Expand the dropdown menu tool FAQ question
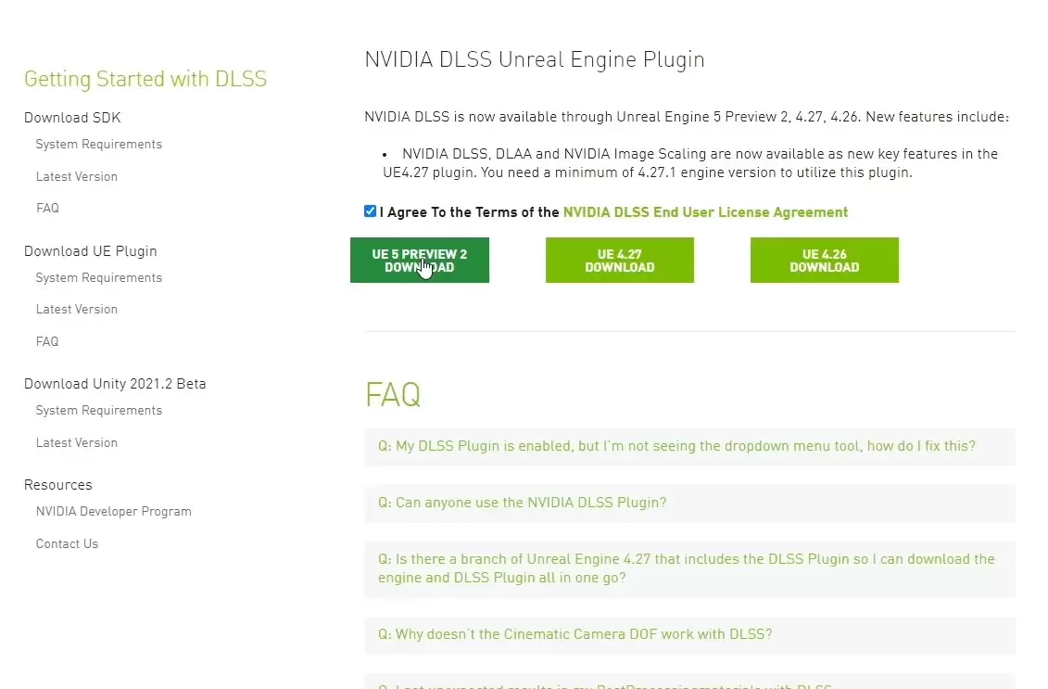Screen dimensions: 1048x689 [x=676, y=446]
